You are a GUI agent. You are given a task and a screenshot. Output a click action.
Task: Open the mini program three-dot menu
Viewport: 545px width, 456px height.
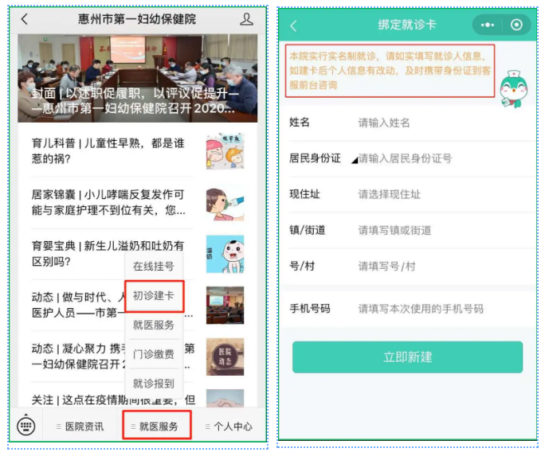[488, 25]
